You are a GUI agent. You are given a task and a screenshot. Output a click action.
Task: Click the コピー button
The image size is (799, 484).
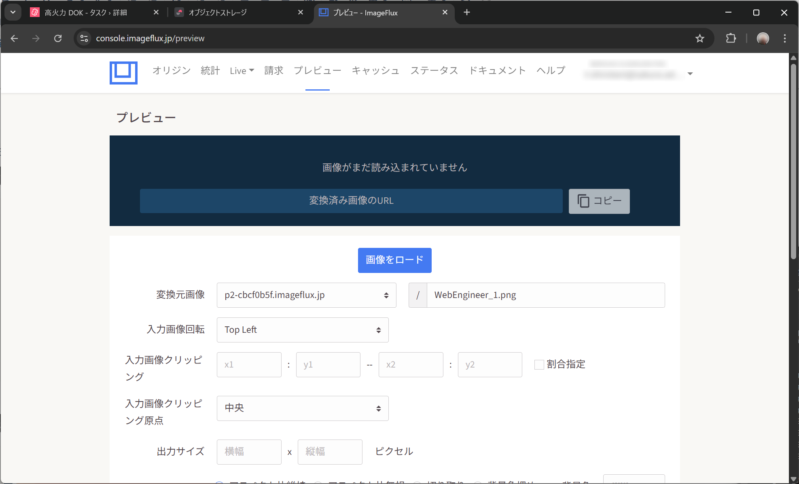[x=599, y=201]
